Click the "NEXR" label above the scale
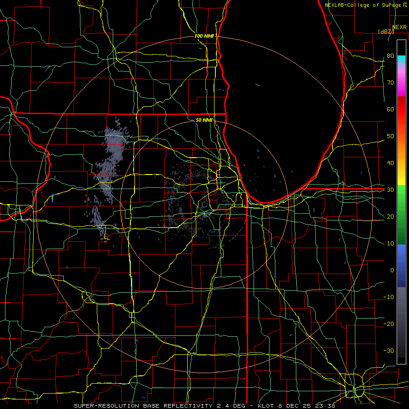This screenshot has height=409, width=409. point(399,27)
